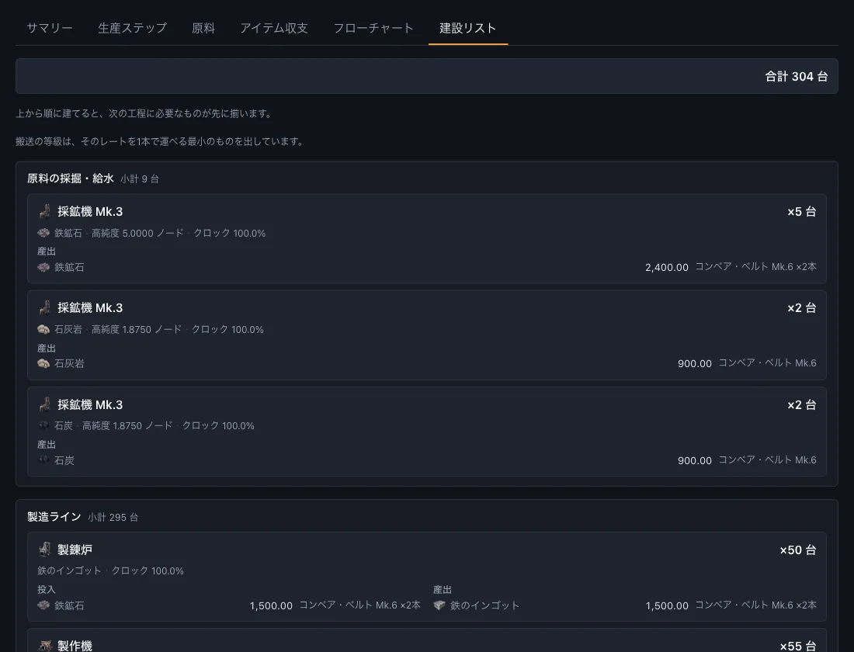
Task: Click the 製錬炉 card title
Action: click(75, 550)
